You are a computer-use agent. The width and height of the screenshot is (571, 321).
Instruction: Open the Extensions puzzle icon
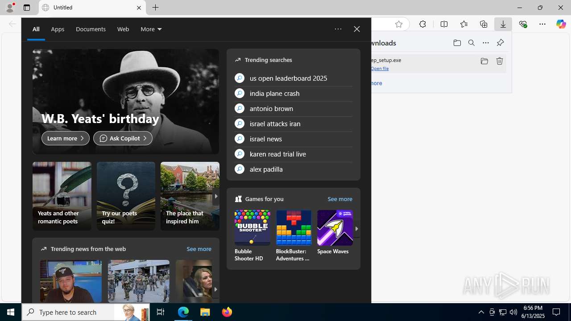pyautogui.click(x=422, y=24)
